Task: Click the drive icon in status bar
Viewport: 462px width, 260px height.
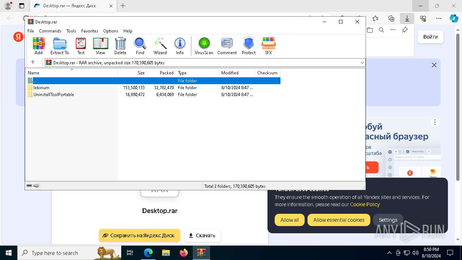Action: coord(29,186)
